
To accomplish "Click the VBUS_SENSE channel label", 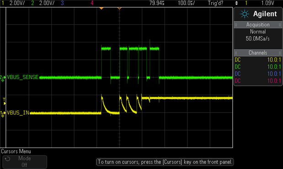I will tap(23, 77).
